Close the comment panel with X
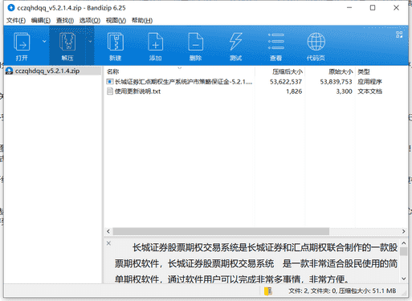 tap(108, 243)
